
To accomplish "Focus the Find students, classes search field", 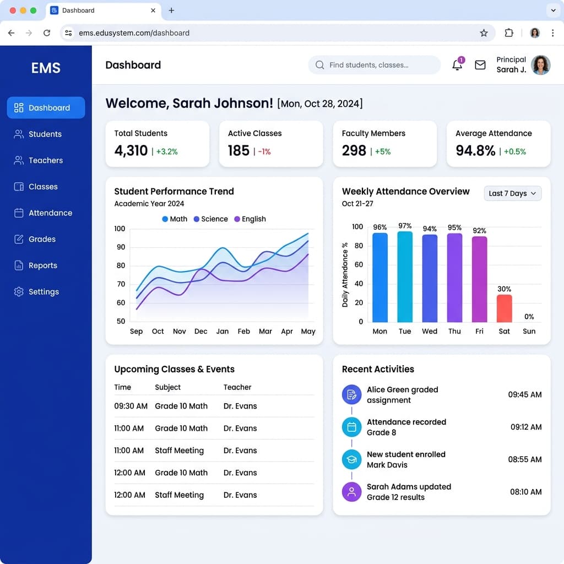I will pyautogui.click(x=374, y=65).
